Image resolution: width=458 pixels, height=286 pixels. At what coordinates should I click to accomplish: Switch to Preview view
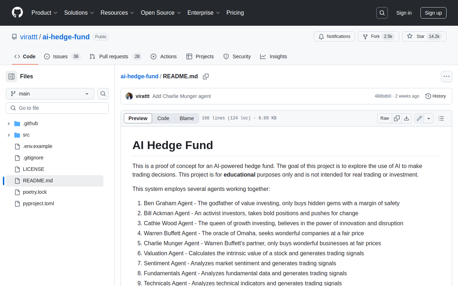138,118
